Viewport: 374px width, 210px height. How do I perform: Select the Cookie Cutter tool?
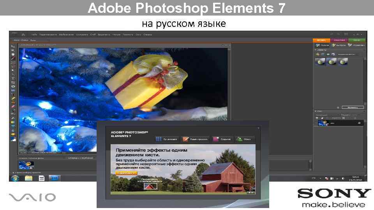13,86
